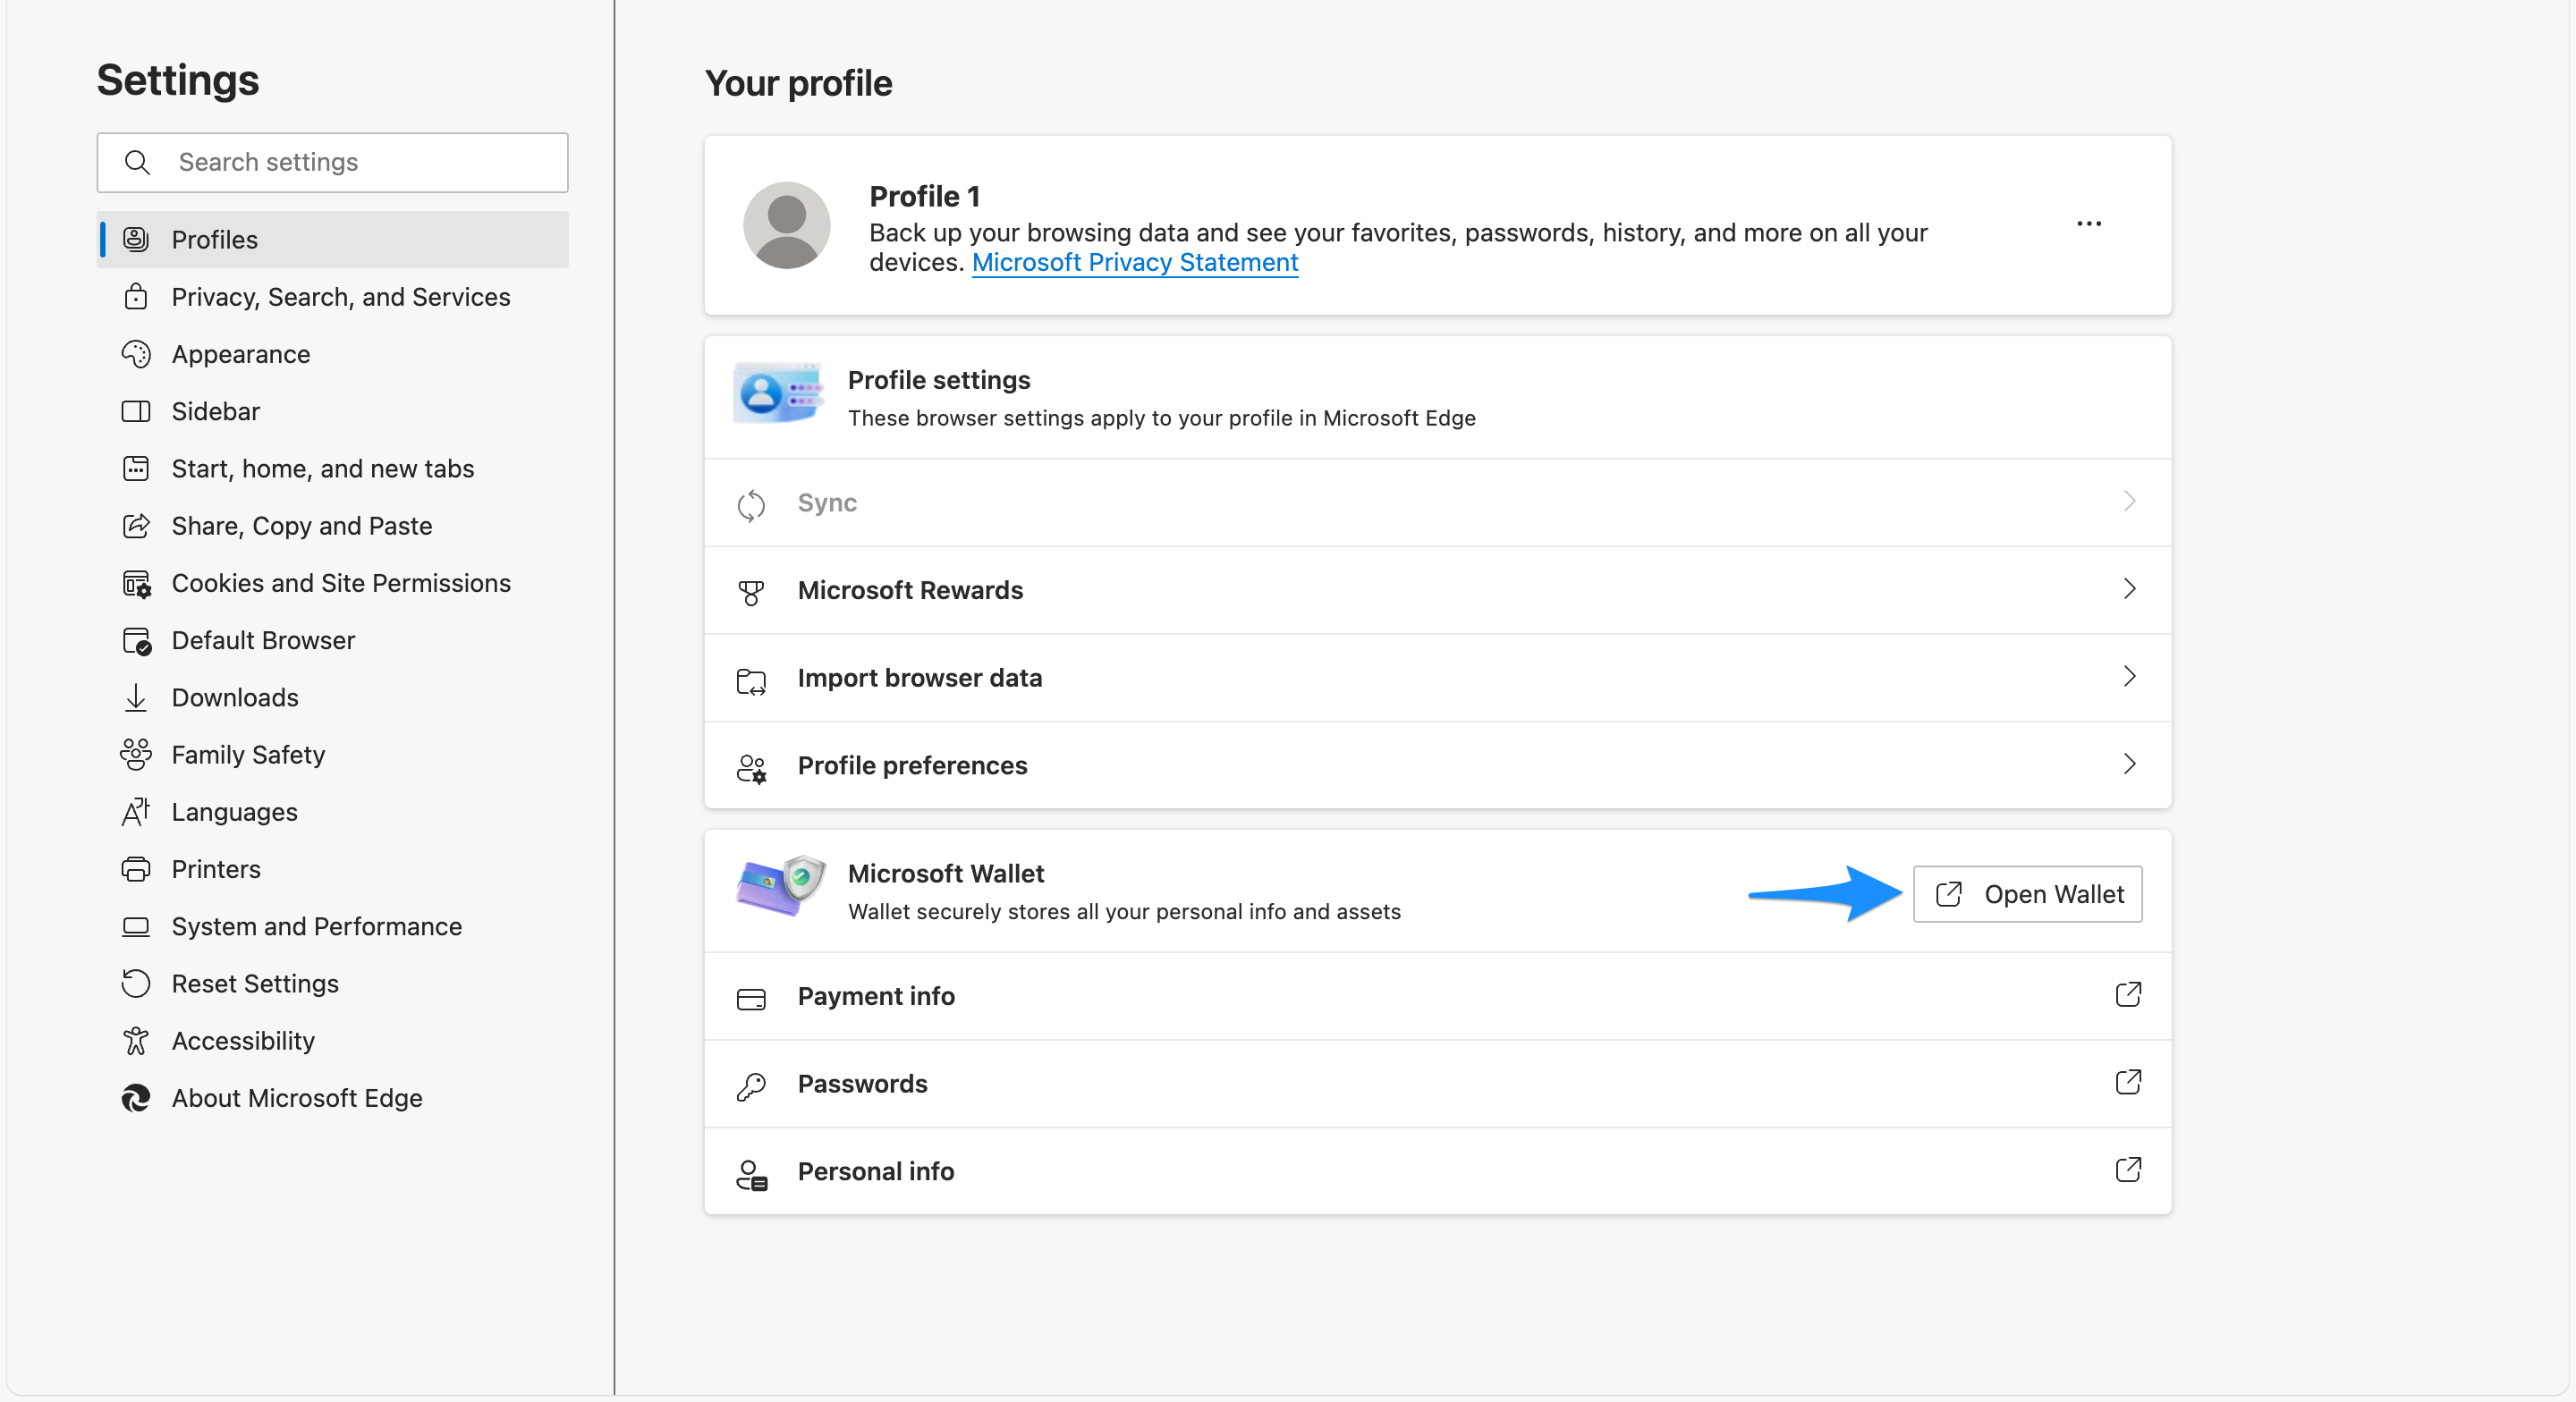Image resolution: width=2576 pixels, height=1402 pixels.
Task: Click the Microsoft Rewards trophy icon
Action: [751, 592]
